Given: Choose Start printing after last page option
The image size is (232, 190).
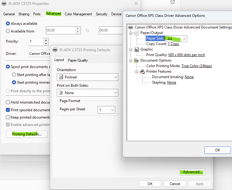Looking at the screenshot, I should point(14,75).
